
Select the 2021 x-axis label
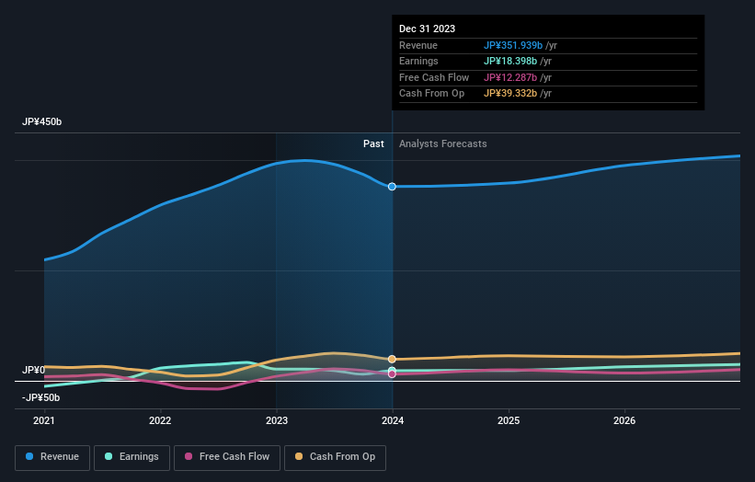(44, 421)
